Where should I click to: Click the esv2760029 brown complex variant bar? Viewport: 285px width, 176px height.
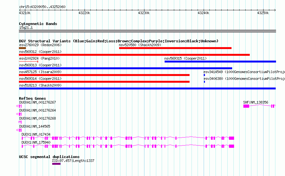[22, 48]
